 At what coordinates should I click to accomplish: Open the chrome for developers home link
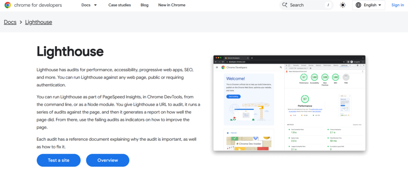coord(33,5)
